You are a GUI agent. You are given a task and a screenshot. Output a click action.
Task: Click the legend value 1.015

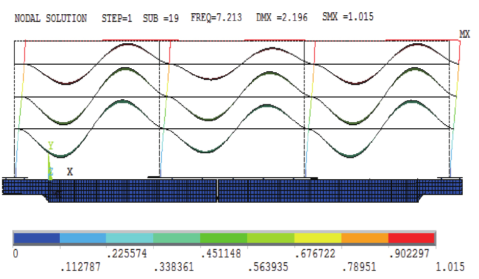point(450,267)
